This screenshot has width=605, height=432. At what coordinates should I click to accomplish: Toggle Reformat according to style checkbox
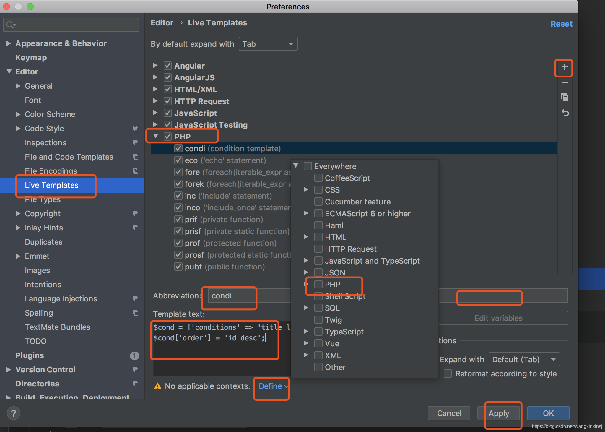[x=448, y=373]
